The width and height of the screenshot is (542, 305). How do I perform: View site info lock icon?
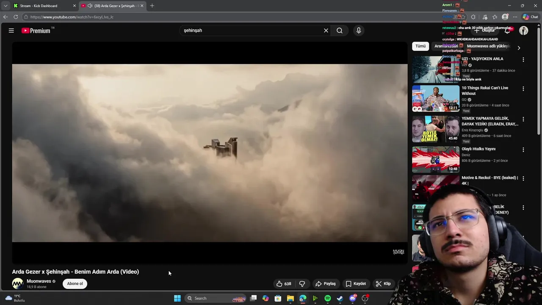pyautogui.click(x=26, y=17)
